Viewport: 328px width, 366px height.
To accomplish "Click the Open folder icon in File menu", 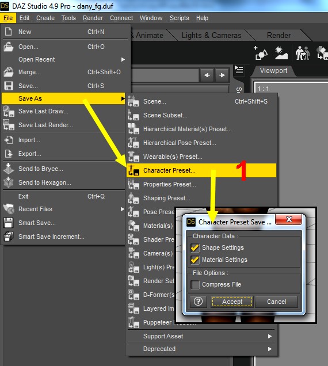I will click(9, 47).
